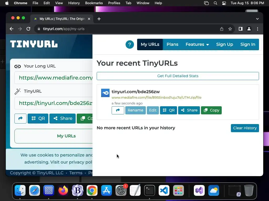Click the Get Full Detailed Stats button
The image size is (269, 201).
click(x=178, y=76)
